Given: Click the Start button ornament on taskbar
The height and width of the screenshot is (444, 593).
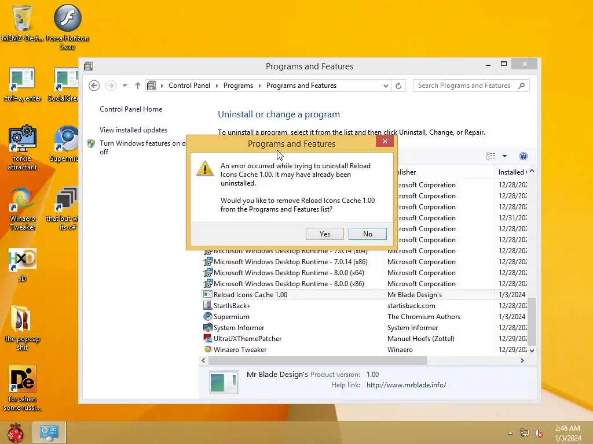Looking at the screenshot, I should coord(15,432).
